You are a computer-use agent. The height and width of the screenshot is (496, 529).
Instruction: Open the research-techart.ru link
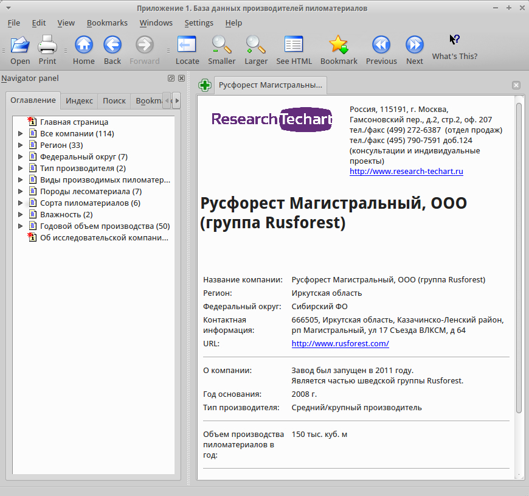coord(406,171)
